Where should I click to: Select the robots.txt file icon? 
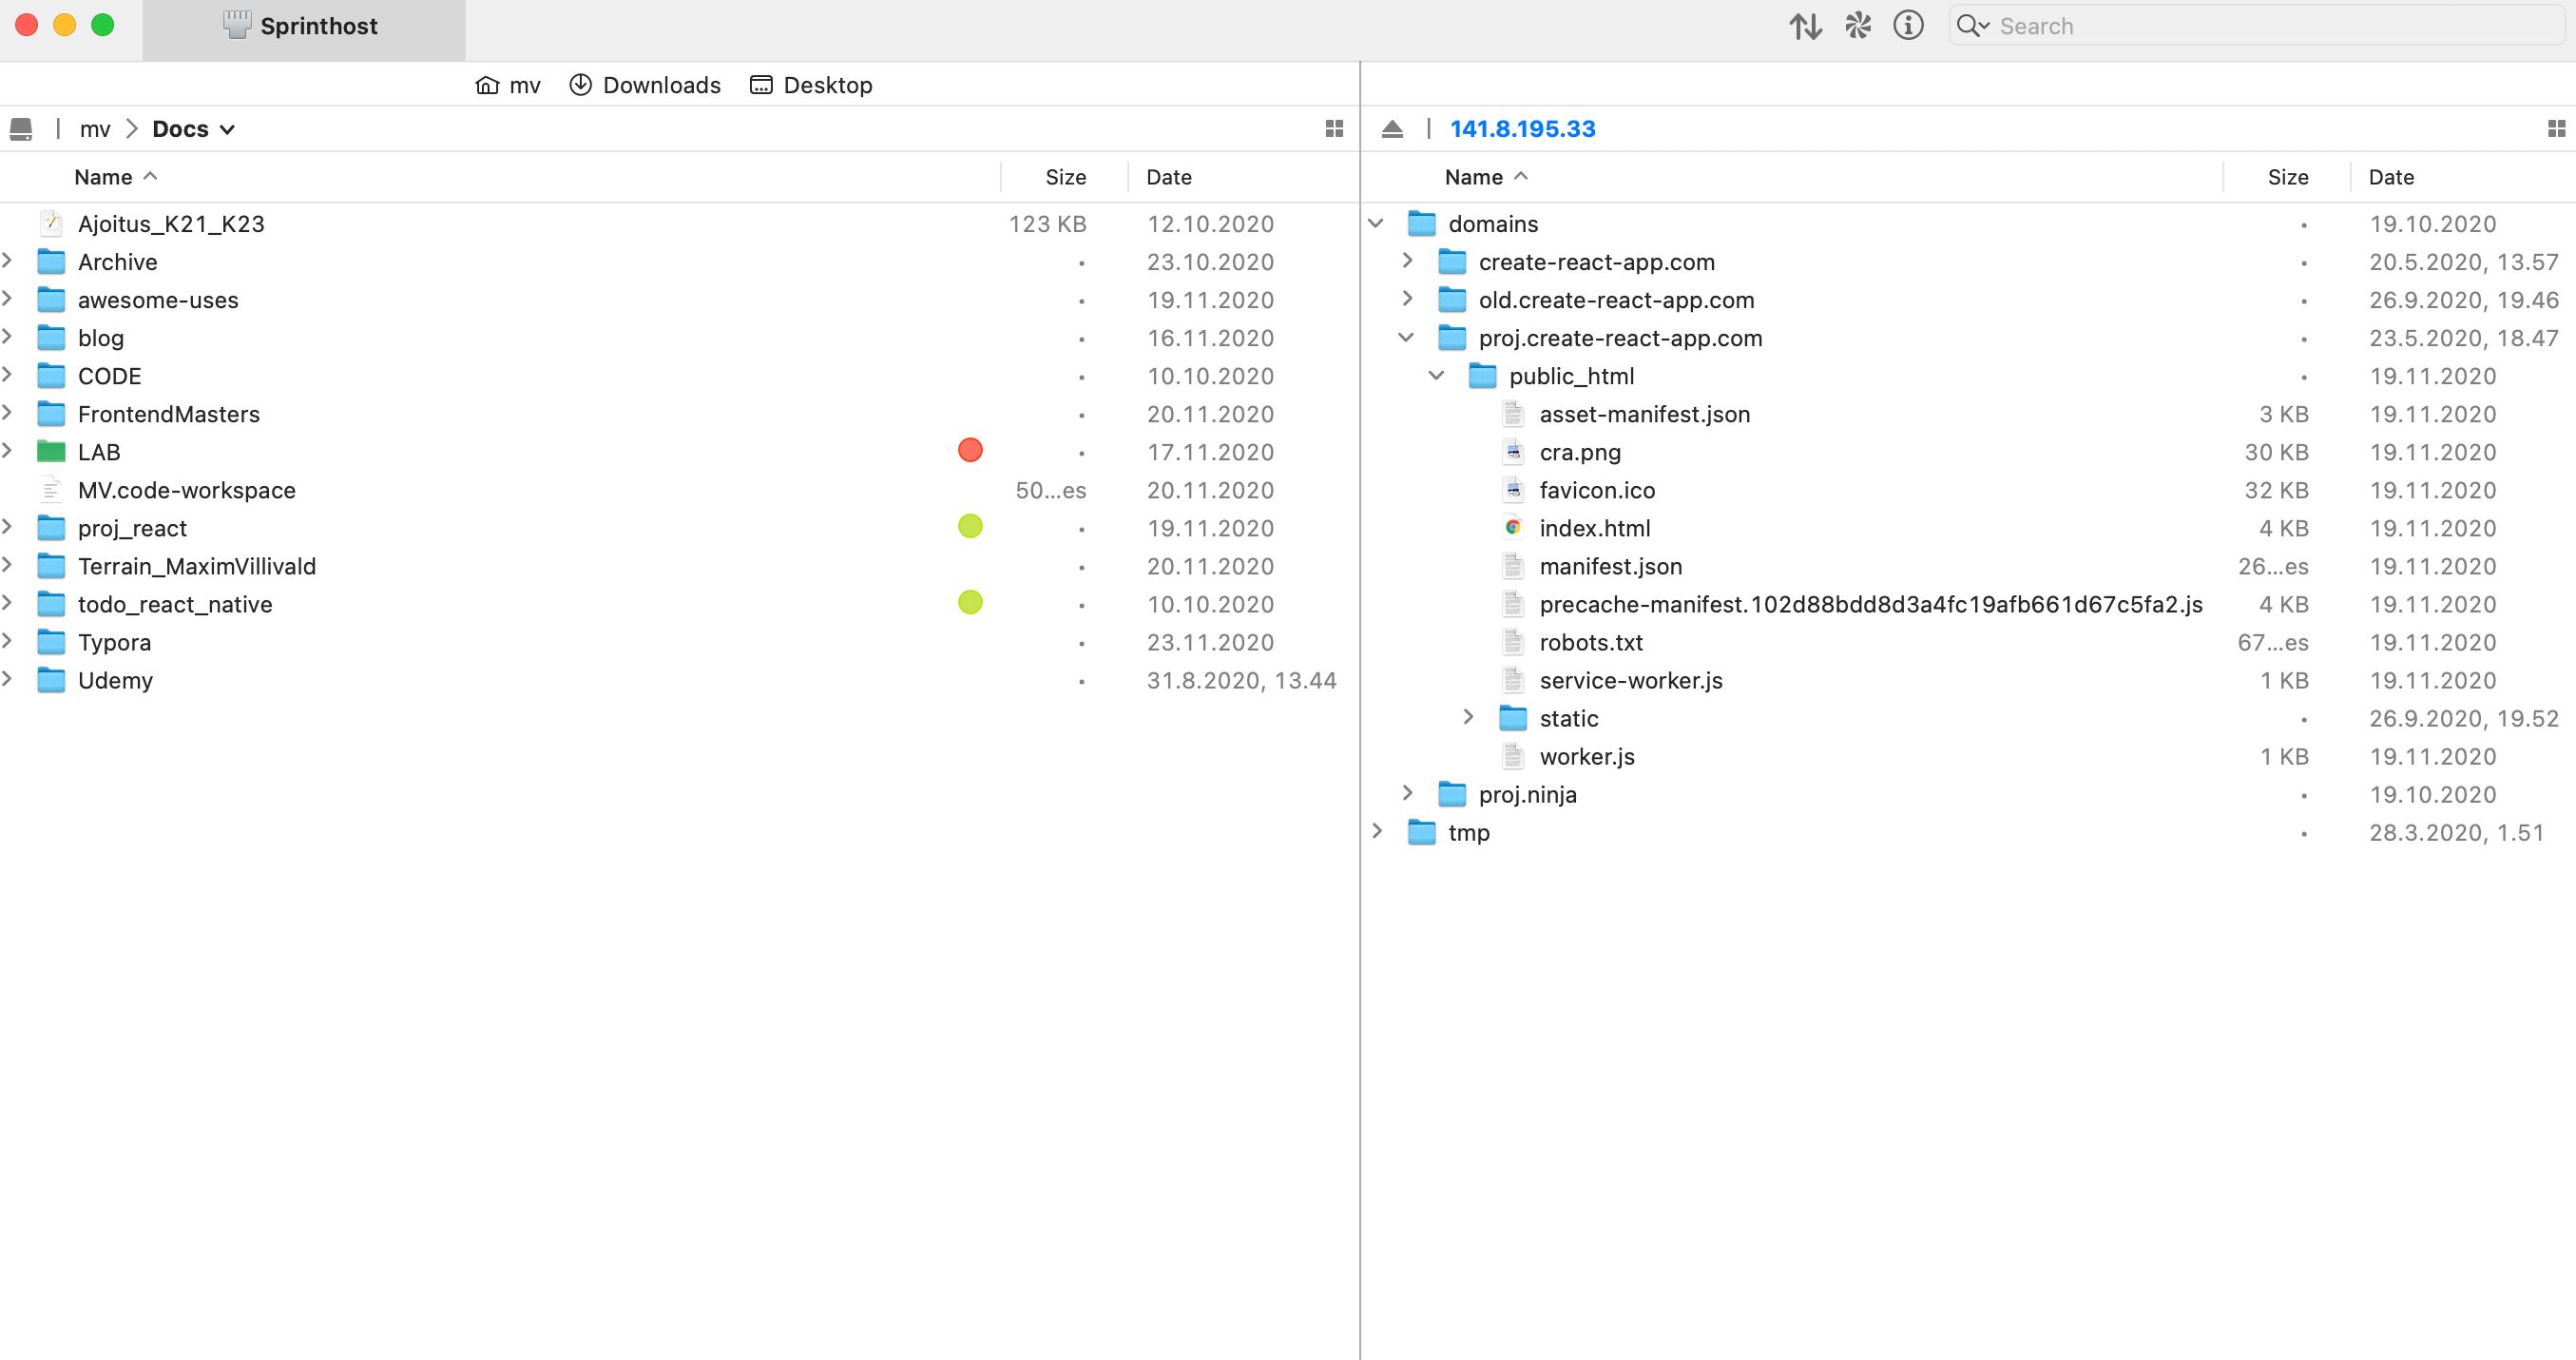point(1513,641)
